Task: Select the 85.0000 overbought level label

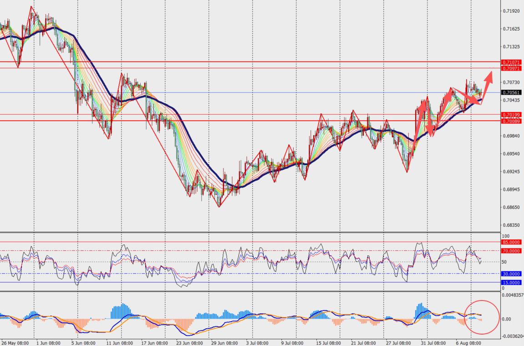Action: tap(511, 242)
